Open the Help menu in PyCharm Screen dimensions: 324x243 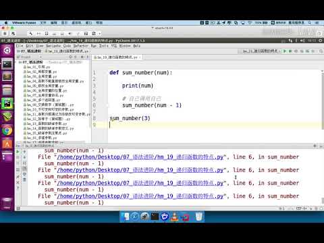click(x=136, y=46)
